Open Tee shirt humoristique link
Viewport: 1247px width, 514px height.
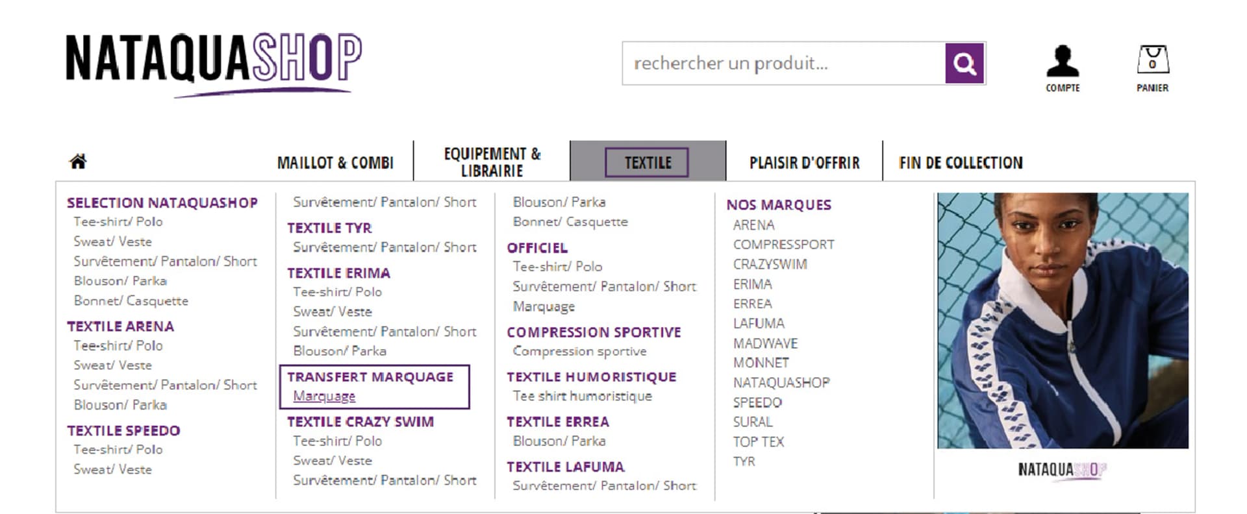(x=582, y=396)
